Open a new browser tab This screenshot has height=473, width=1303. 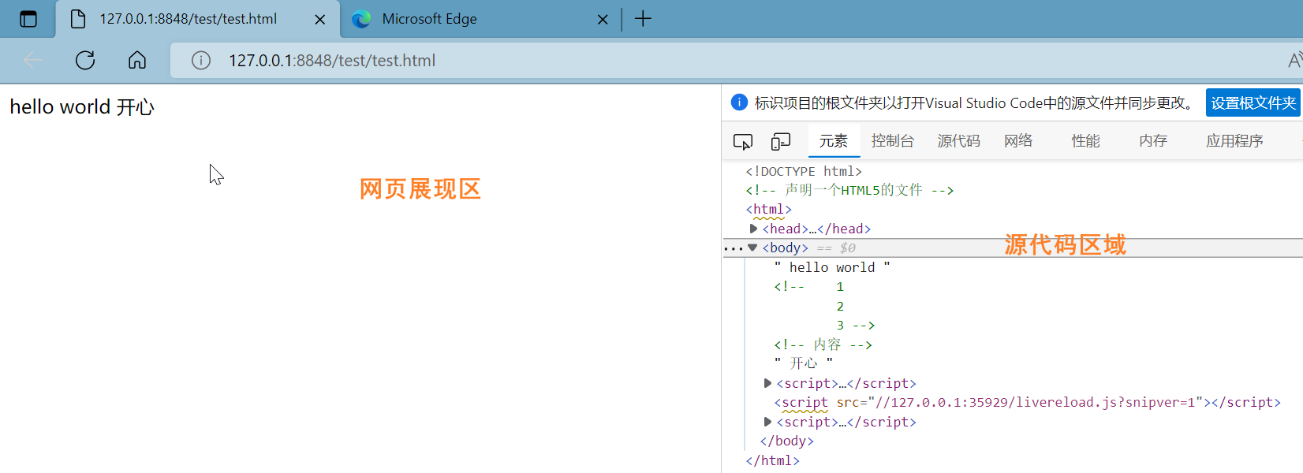tap(643, 19)
